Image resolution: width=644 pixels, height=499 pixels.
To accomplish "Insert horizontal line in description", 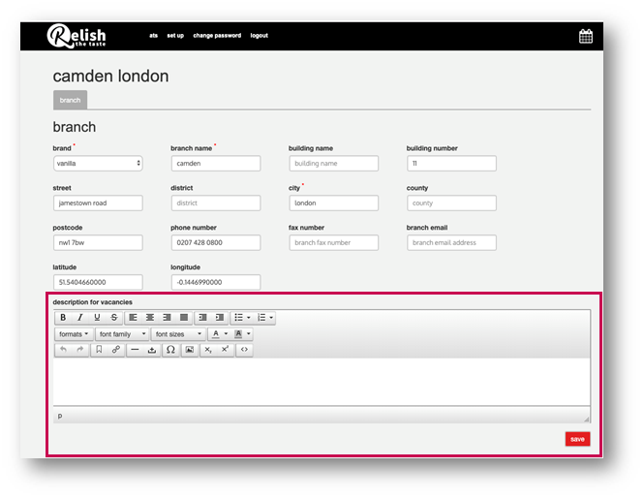I will (135, 350).
